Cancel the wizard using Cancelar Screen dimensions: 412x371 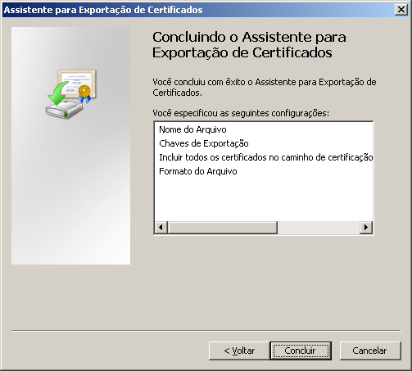coord(370,351)
